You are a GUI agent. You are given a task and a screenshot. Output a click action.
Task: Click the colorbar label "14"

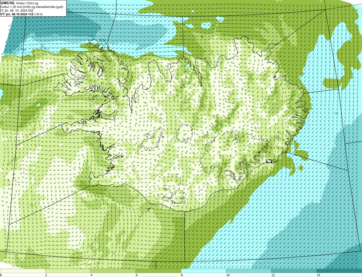click(x=318, y=275)
